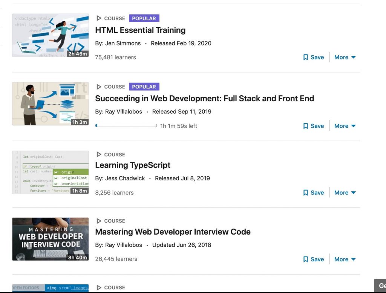The image size is (386, 293).
Task: Click the 8h 40m duration badge
Action: (78, 257)
